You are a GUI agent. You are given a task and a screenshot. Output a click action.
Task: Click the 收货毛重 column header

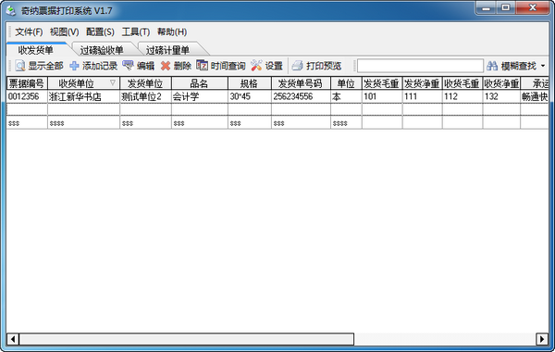[x=462, y=83]
